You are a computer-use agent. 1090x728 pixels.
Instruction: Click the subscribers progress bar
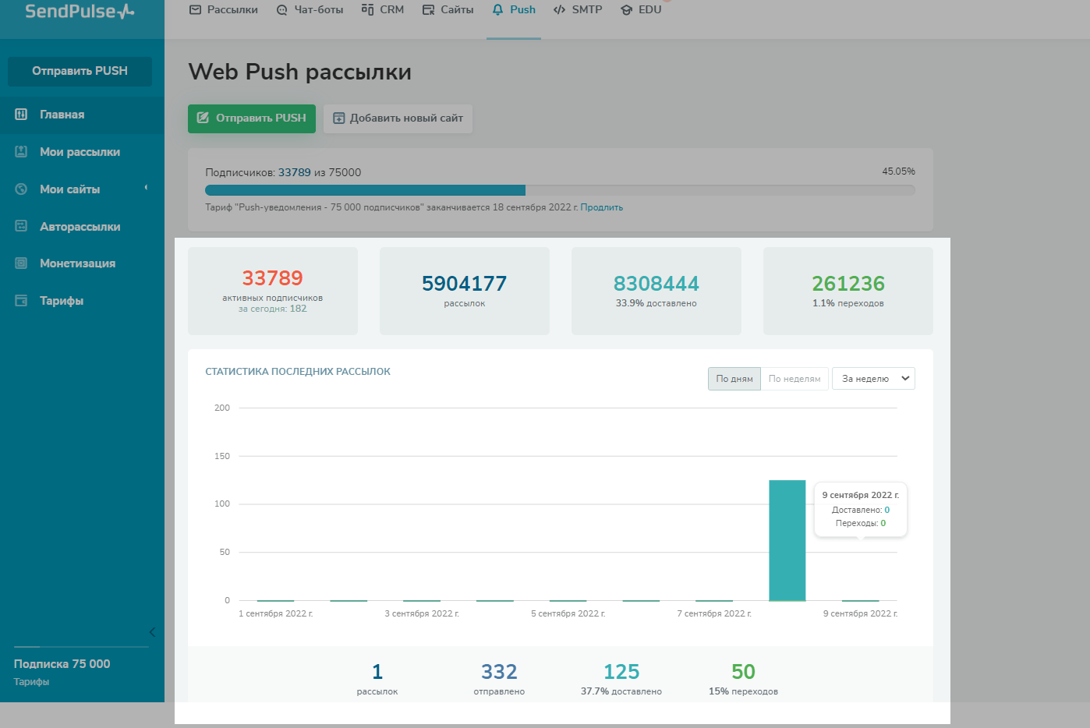[x=560, y=190]
